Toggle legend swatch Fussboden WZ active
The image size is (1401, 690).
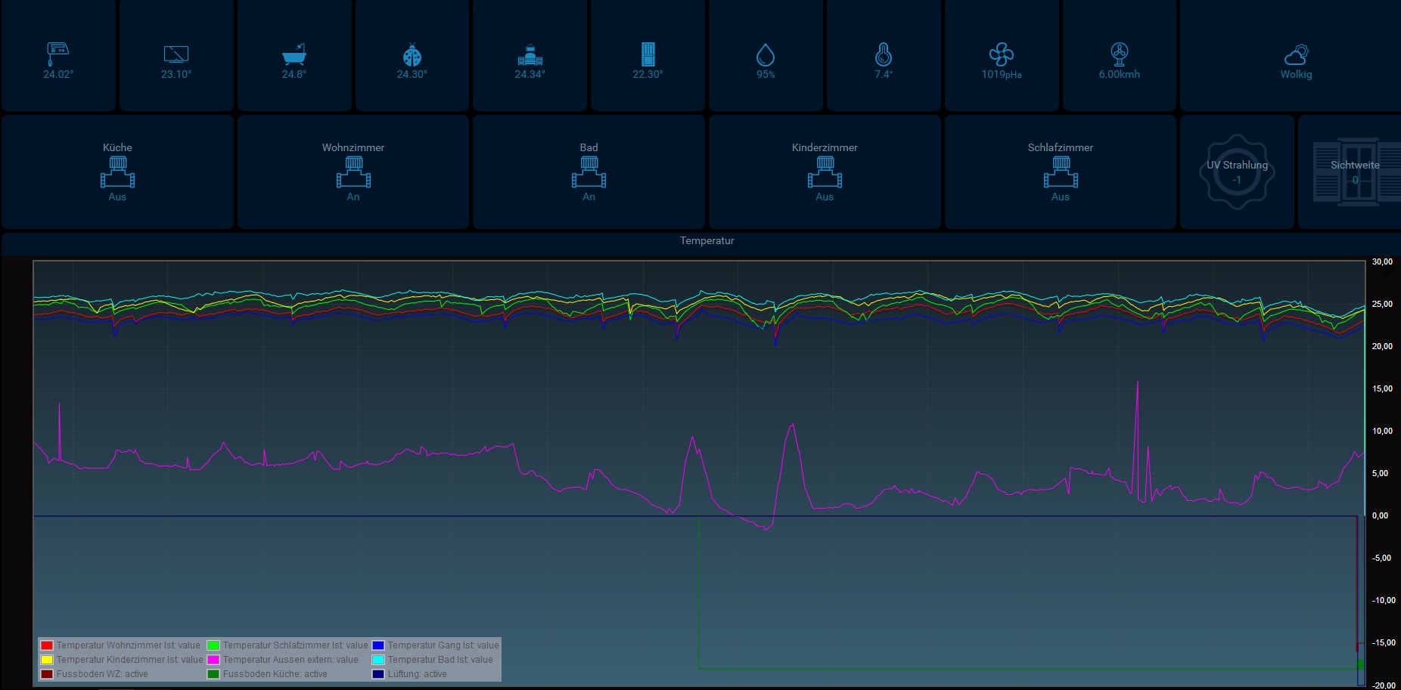47,674
